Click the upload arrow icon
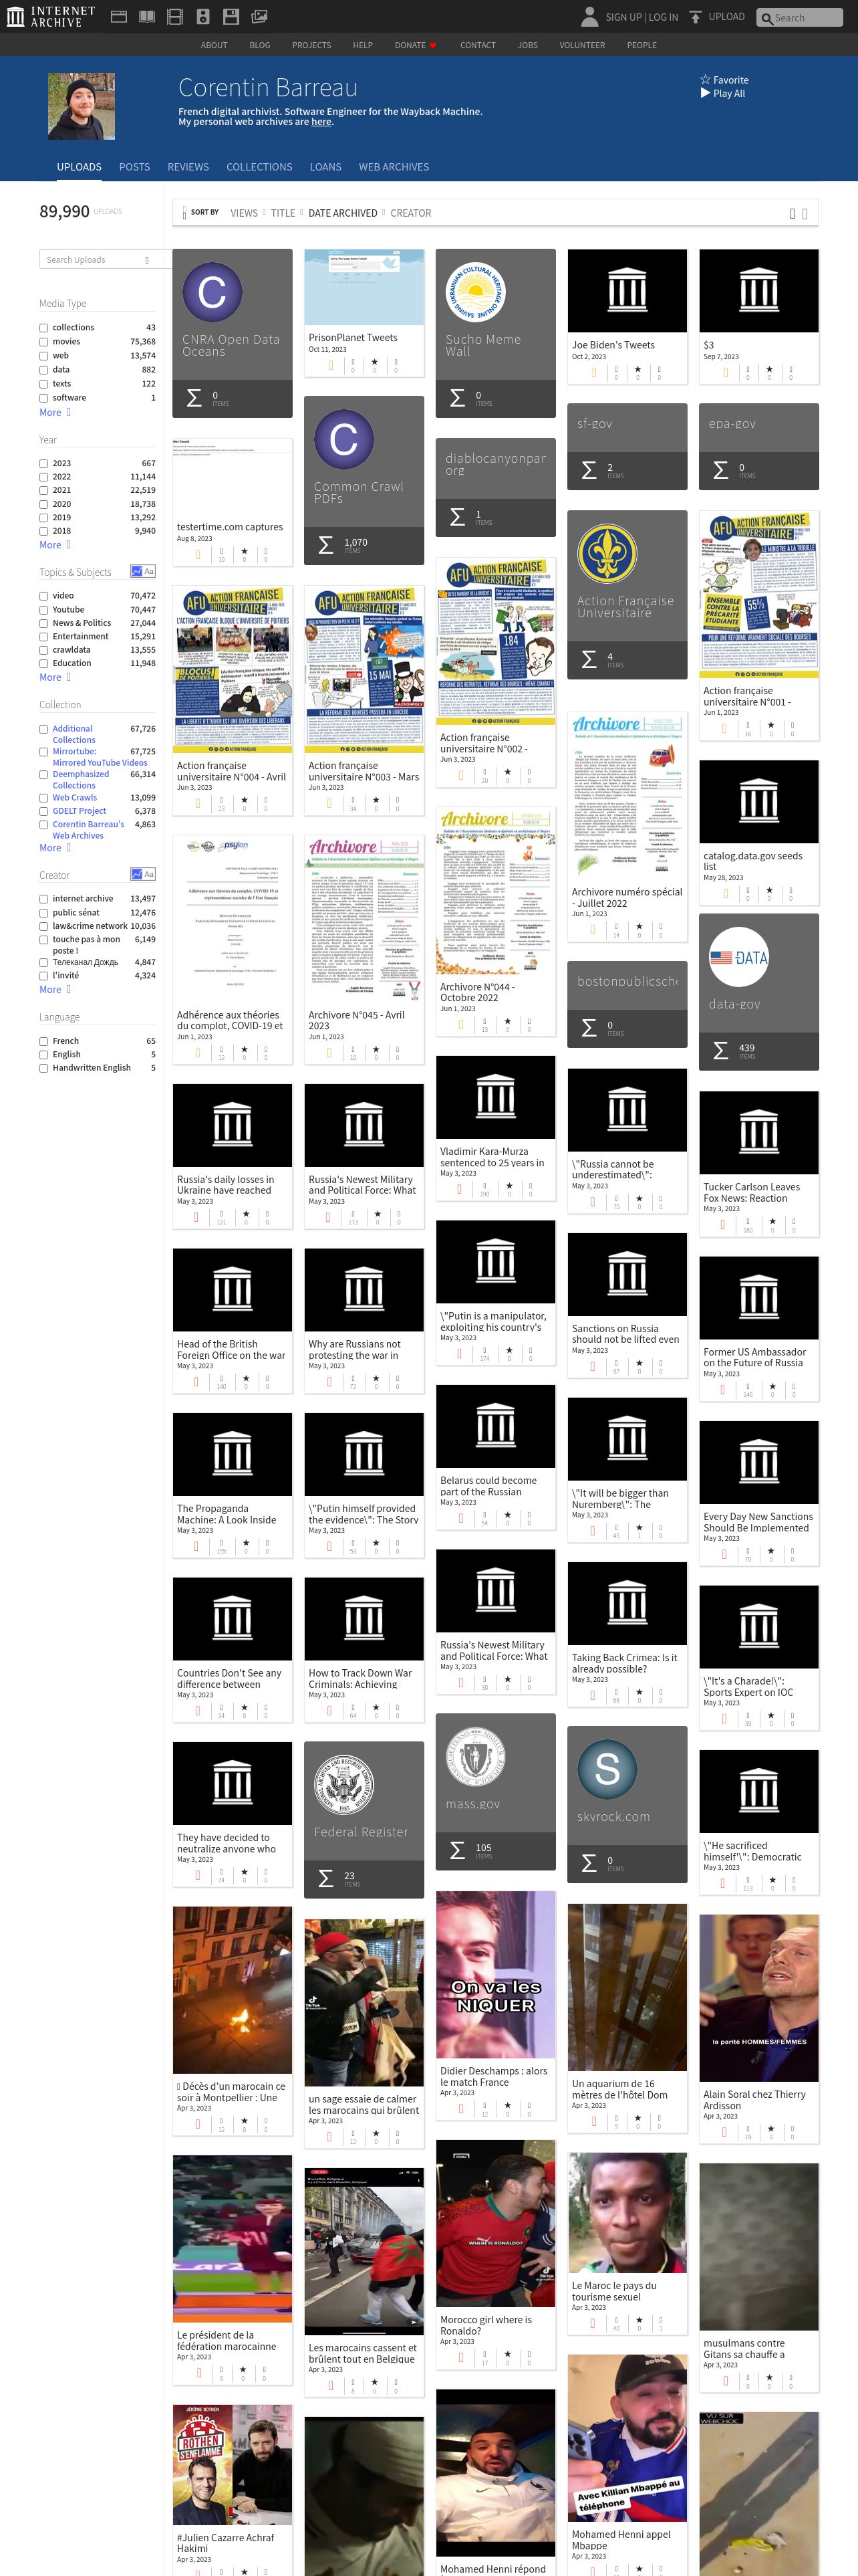This screenshot has height=2576, width=858. 695,17
